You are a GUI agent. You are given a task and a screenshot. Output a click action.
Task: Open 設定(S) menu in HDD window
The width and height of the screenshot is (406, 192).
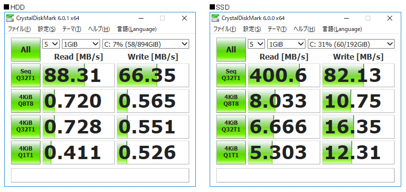point(47,29)
